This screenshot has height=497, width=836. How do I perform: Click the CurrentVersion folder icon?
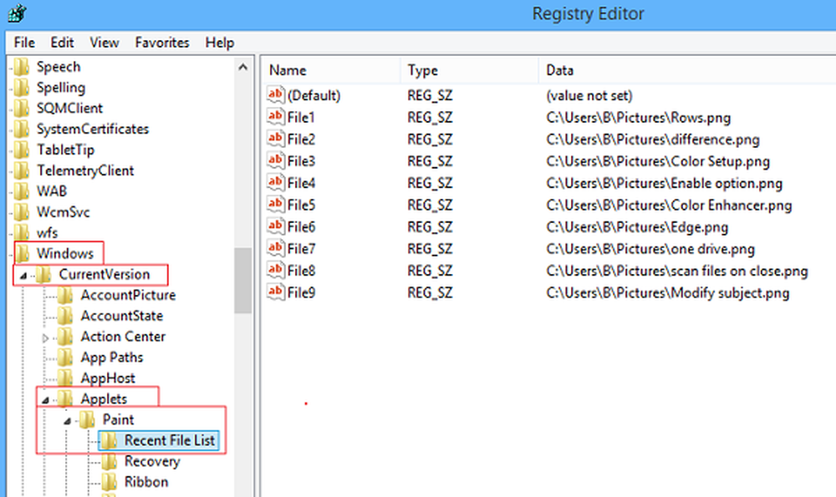click(43, 275)
